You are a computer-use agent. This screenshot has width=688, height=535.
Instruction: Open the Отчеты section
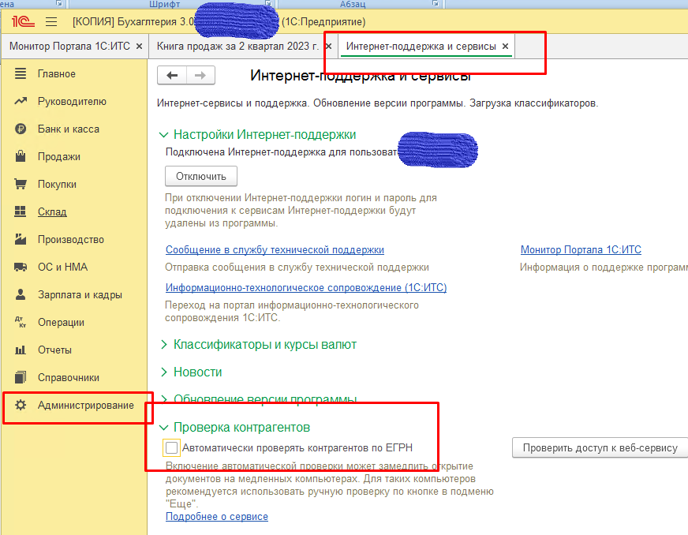tap(54, 350)
